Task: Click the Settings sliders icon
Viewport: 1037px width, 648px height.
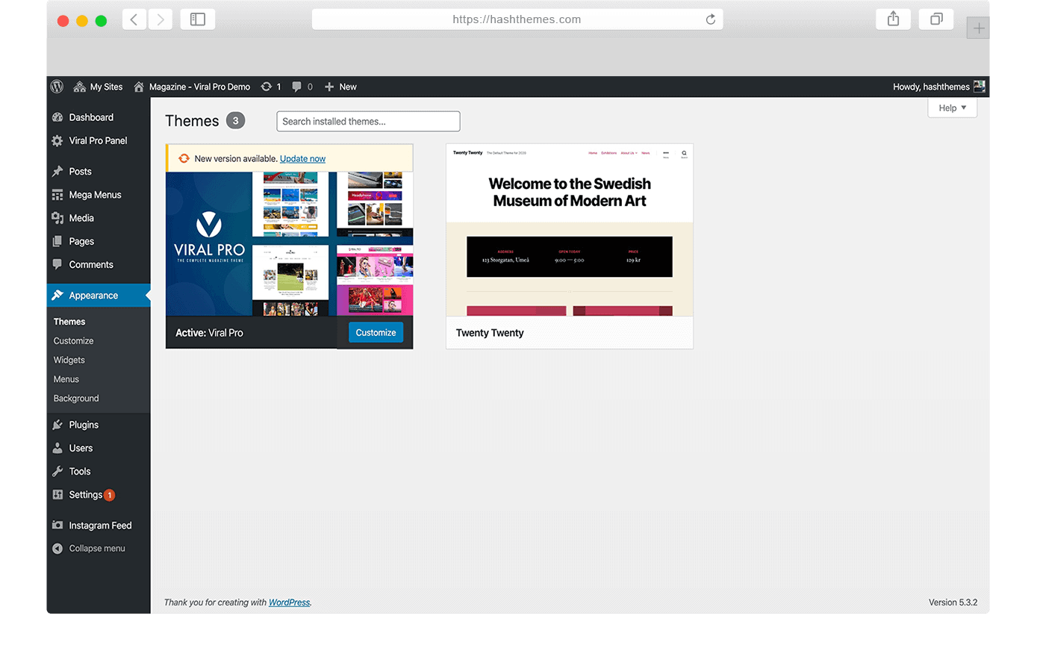Action: (x=57, y=494)
